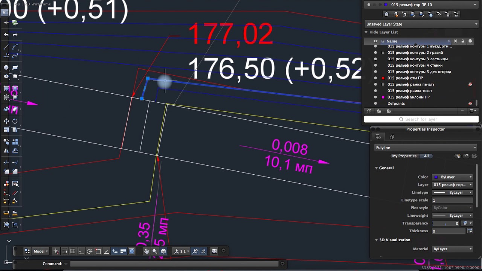
Task: Select the Mirror tool
Action: coord(6,151)
